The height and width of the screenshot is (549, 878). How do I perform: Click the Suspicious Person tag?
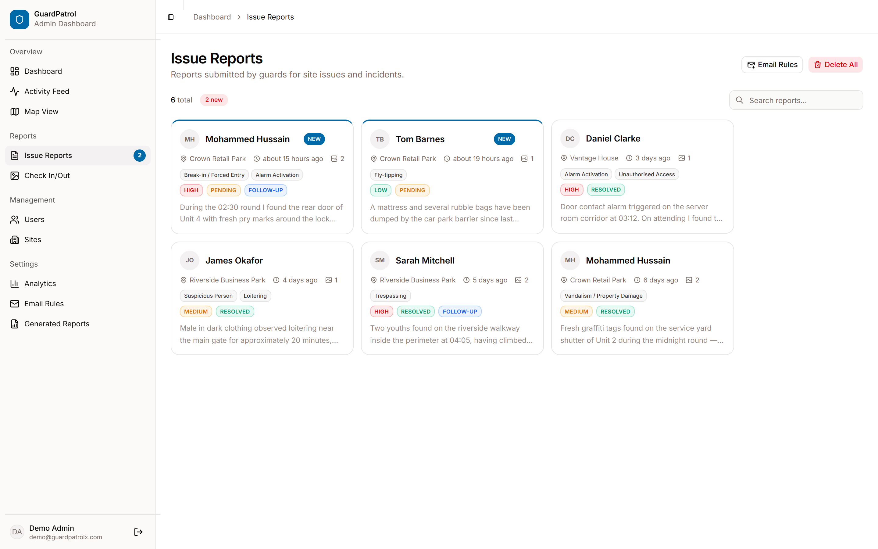click(208, 296)
